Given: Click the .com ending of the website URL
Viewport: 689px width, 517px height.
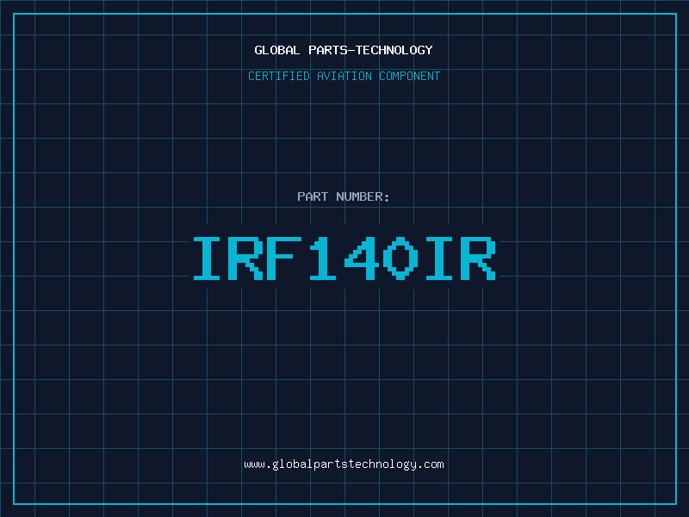Looking at the screenshot, I should (431, 464).
